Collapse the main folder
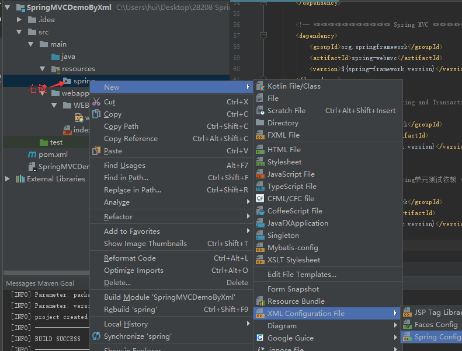The width and height of the screenshot is (462, 351). click(x=31, y=44)
